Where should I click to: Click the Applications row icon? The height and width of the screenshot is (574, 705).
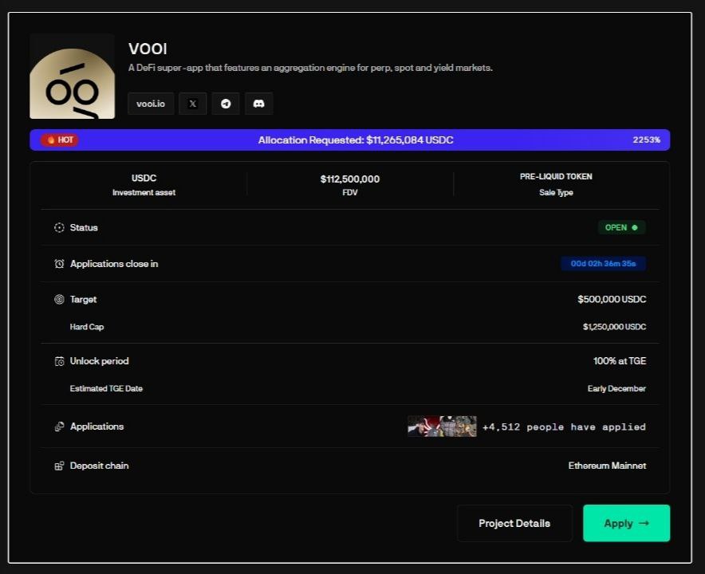[59, 427]
